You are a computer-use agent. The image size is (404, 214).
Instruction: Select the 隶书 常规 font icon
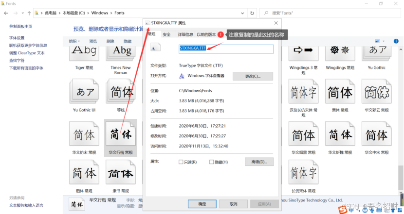tap(121, 172)
